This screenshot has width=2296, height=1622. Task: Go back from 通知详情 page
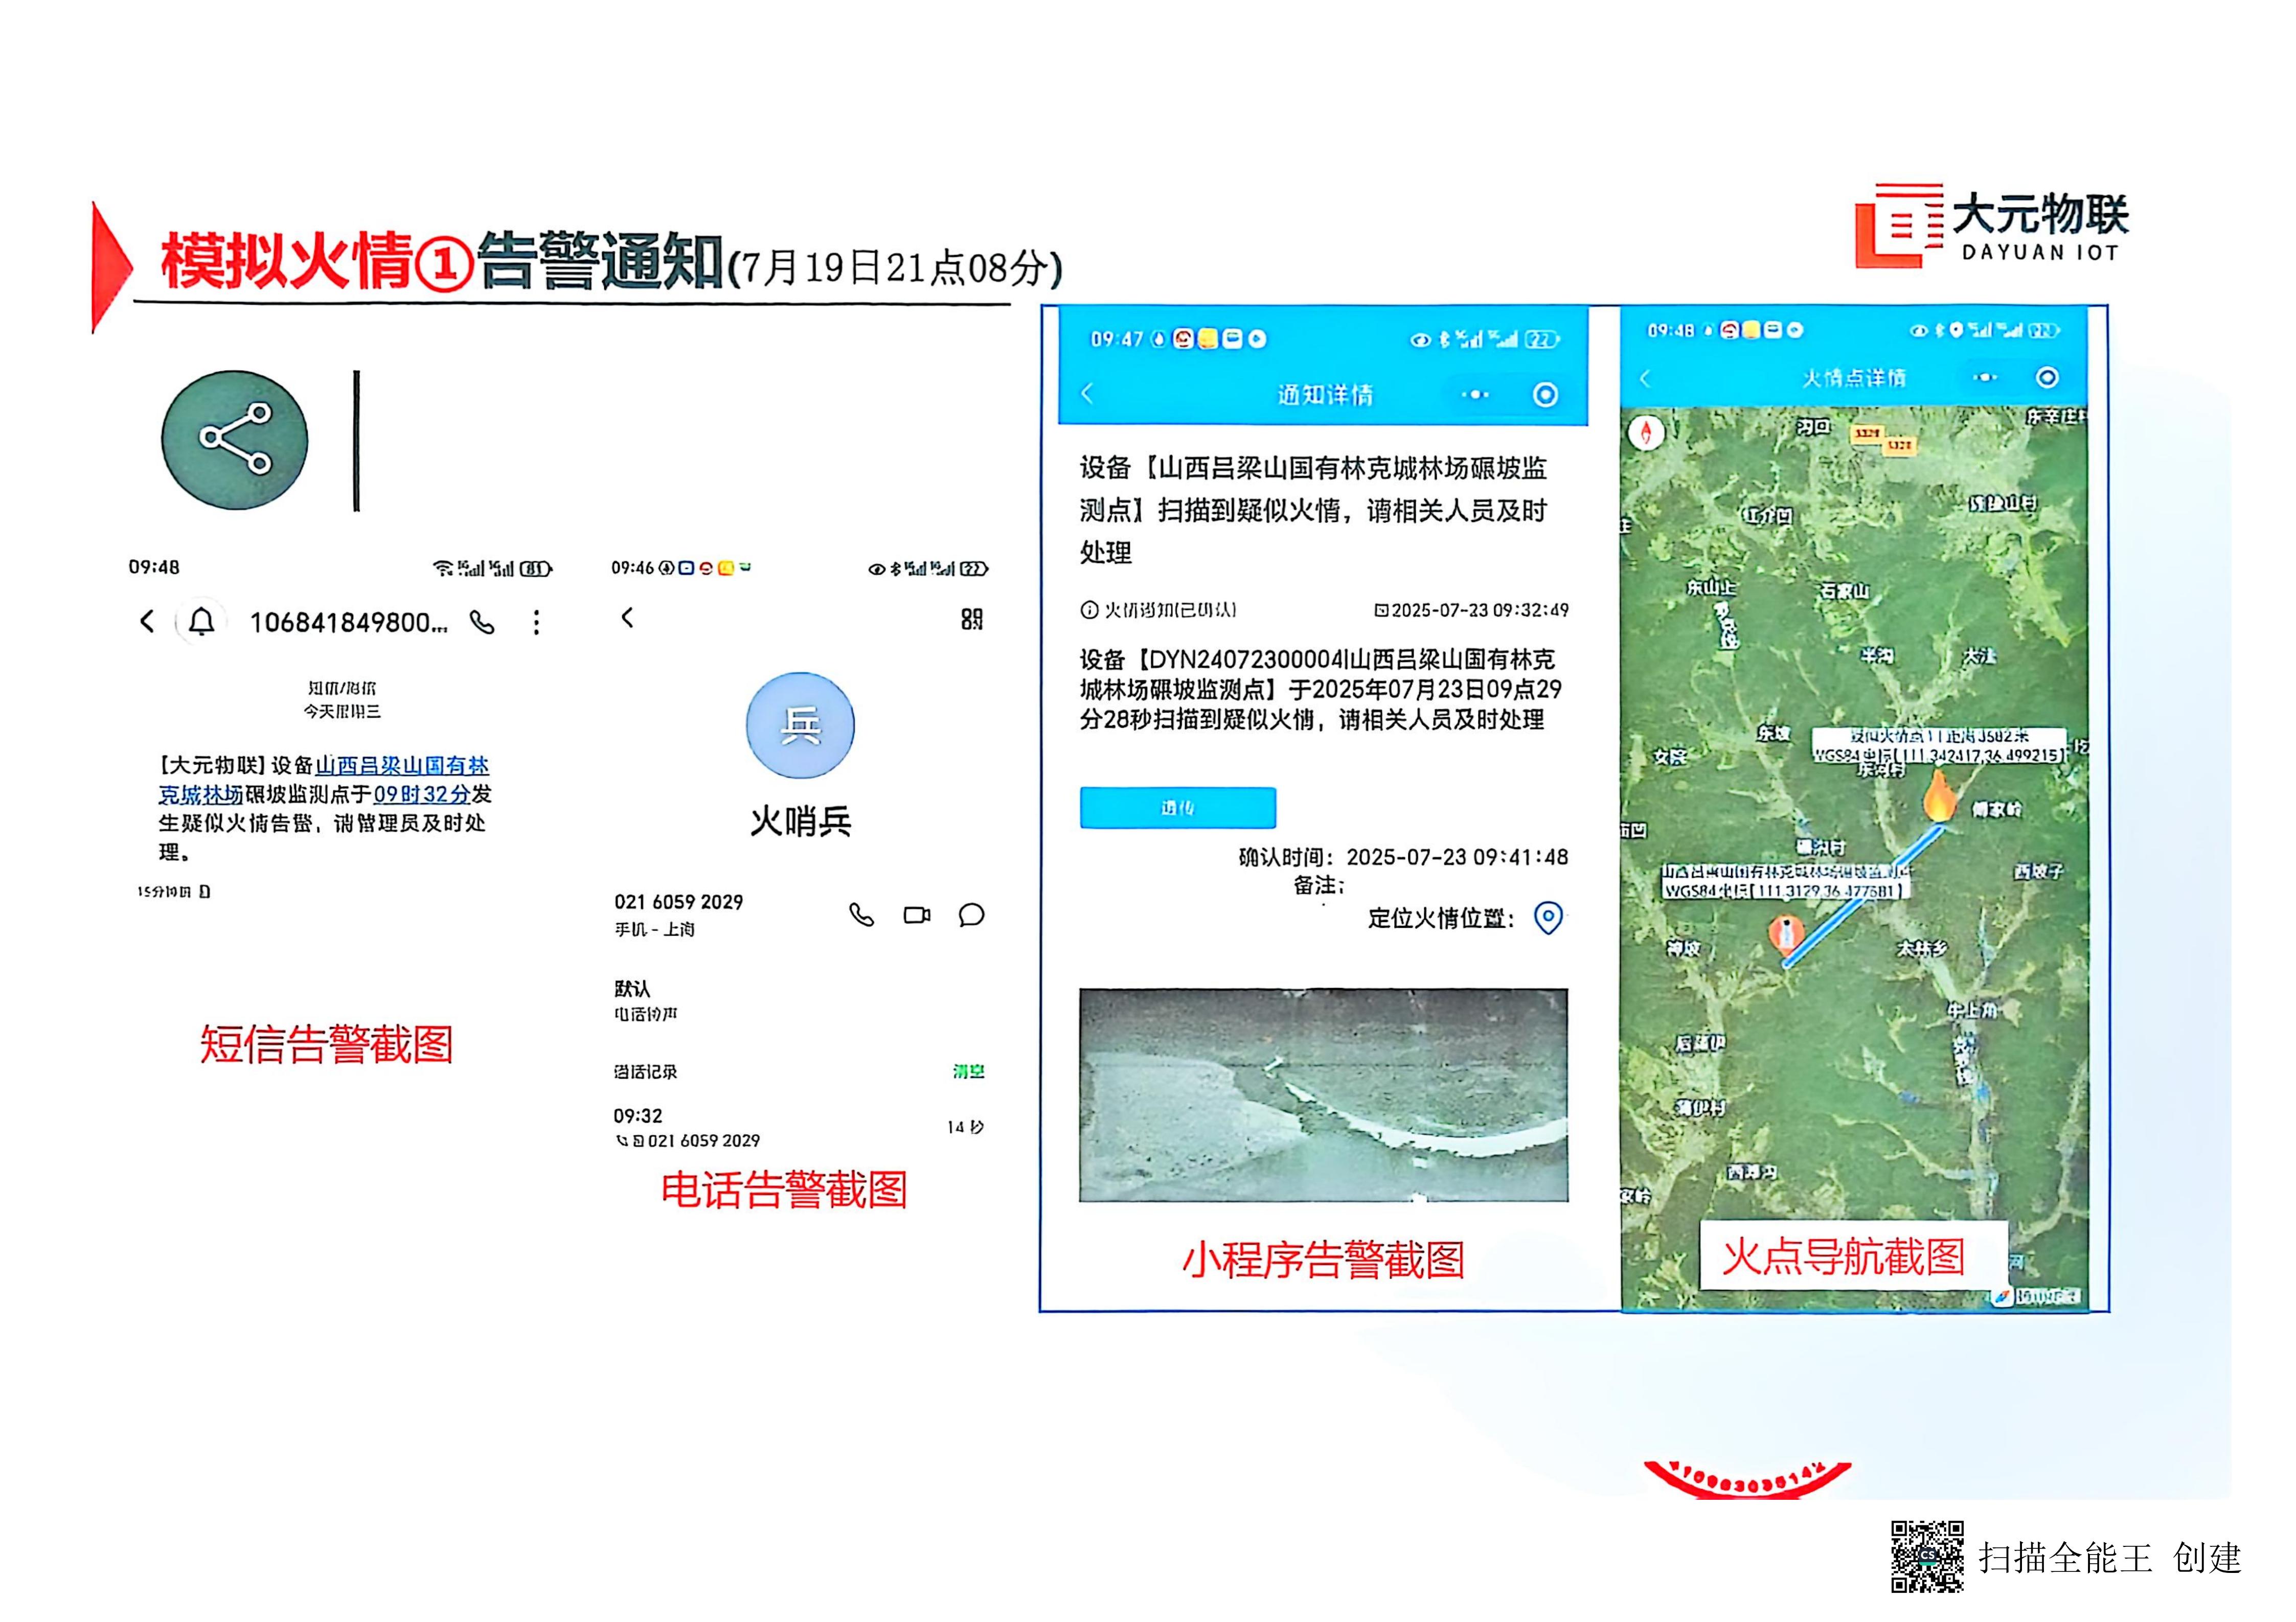tap(1088, 394)
